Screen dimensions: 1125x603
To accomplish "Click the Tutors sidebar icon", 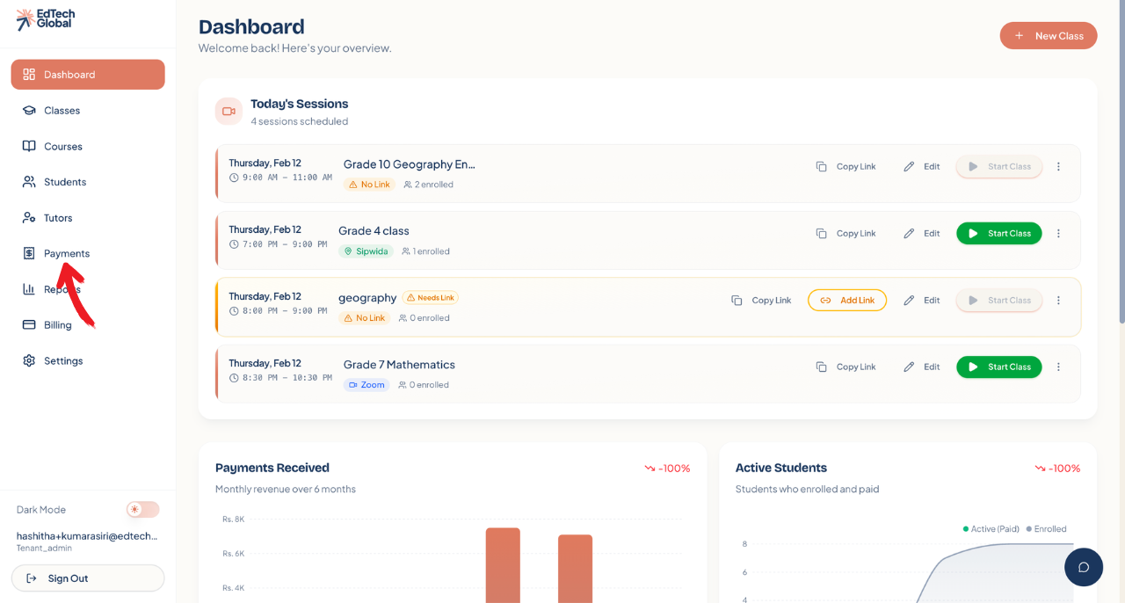I will pos(29,218).
